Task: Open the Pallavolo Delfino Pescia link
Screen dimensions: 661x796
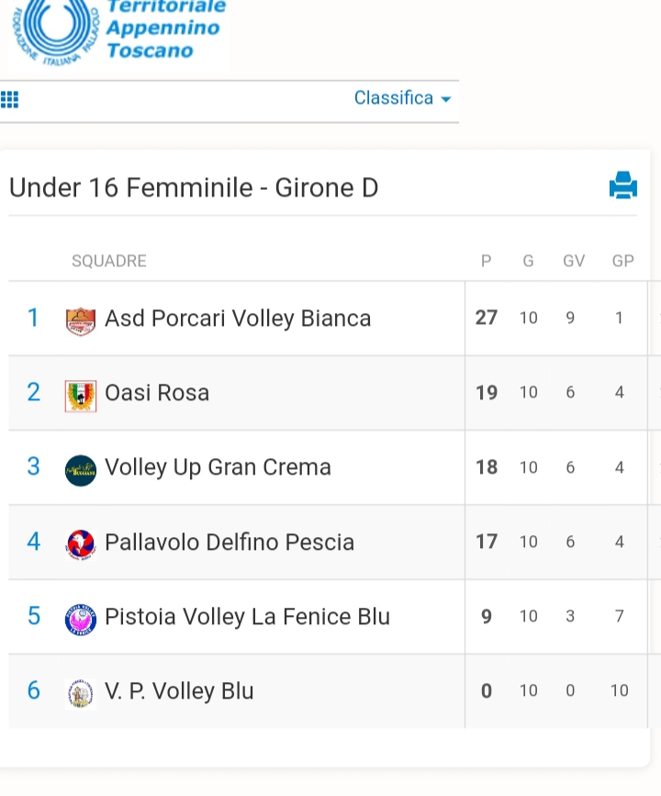Action: (230, 543)
